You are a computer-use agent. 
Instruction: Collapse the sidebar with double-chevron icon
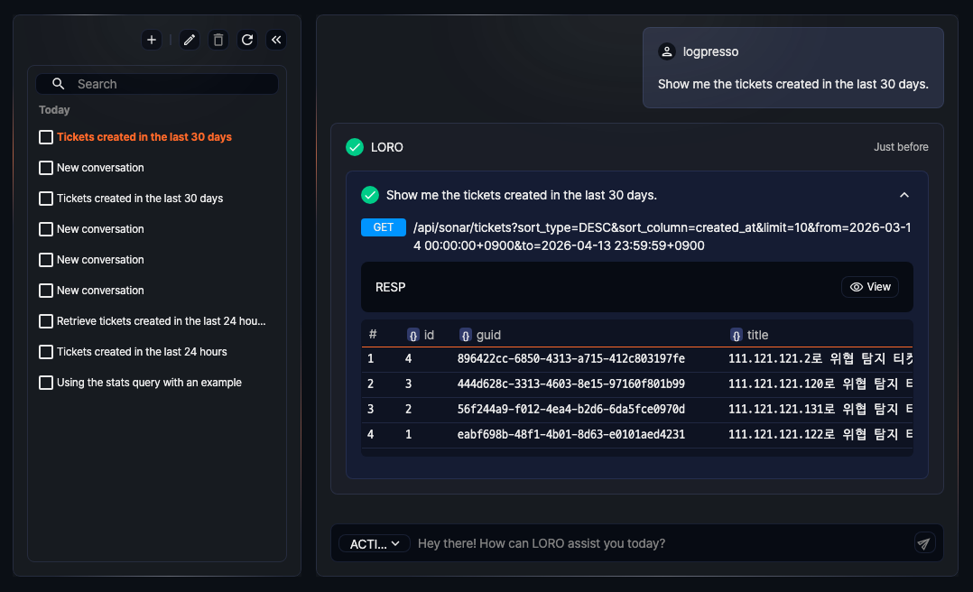pos(276,40)
